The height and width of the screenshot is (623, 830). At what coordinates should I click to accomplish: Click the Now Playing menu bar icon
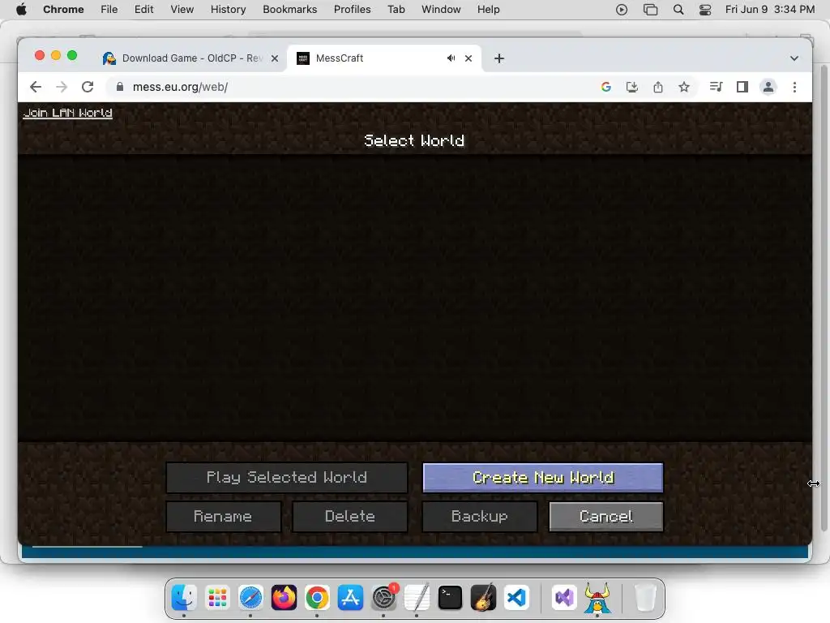click(x=622, y=10)
